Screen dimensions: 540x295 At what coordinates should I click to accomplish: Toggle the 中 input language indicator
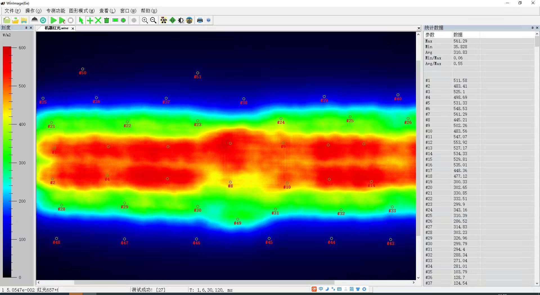321,289
